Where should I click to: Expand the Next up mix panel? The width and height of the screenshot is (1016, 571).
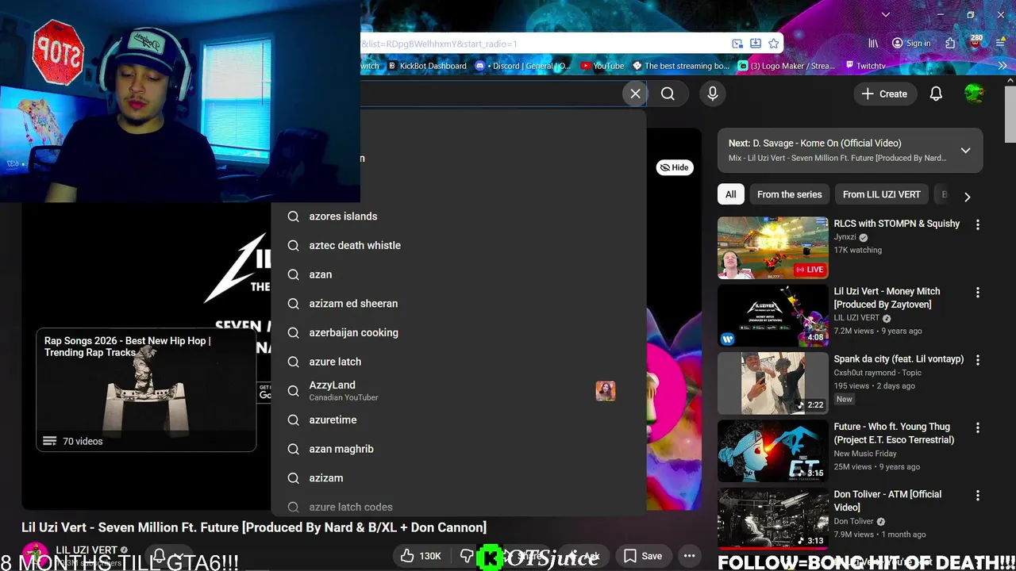965,150
